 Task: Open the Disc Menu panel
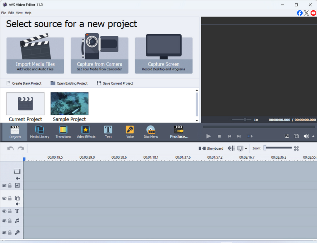click(x=151, y=132)
